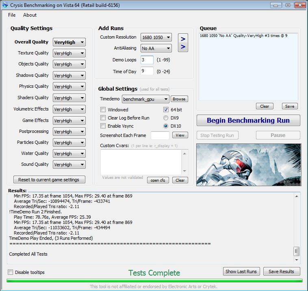Open the Timedemo benchmark_gpu dropdown

tap(145, 99)
